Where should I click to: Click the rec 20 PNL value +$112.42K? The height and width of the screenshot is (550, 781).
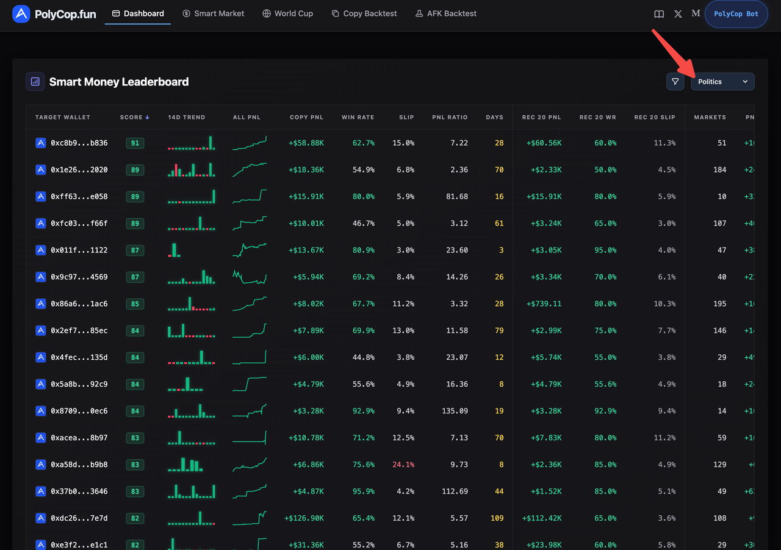[542, 518]
